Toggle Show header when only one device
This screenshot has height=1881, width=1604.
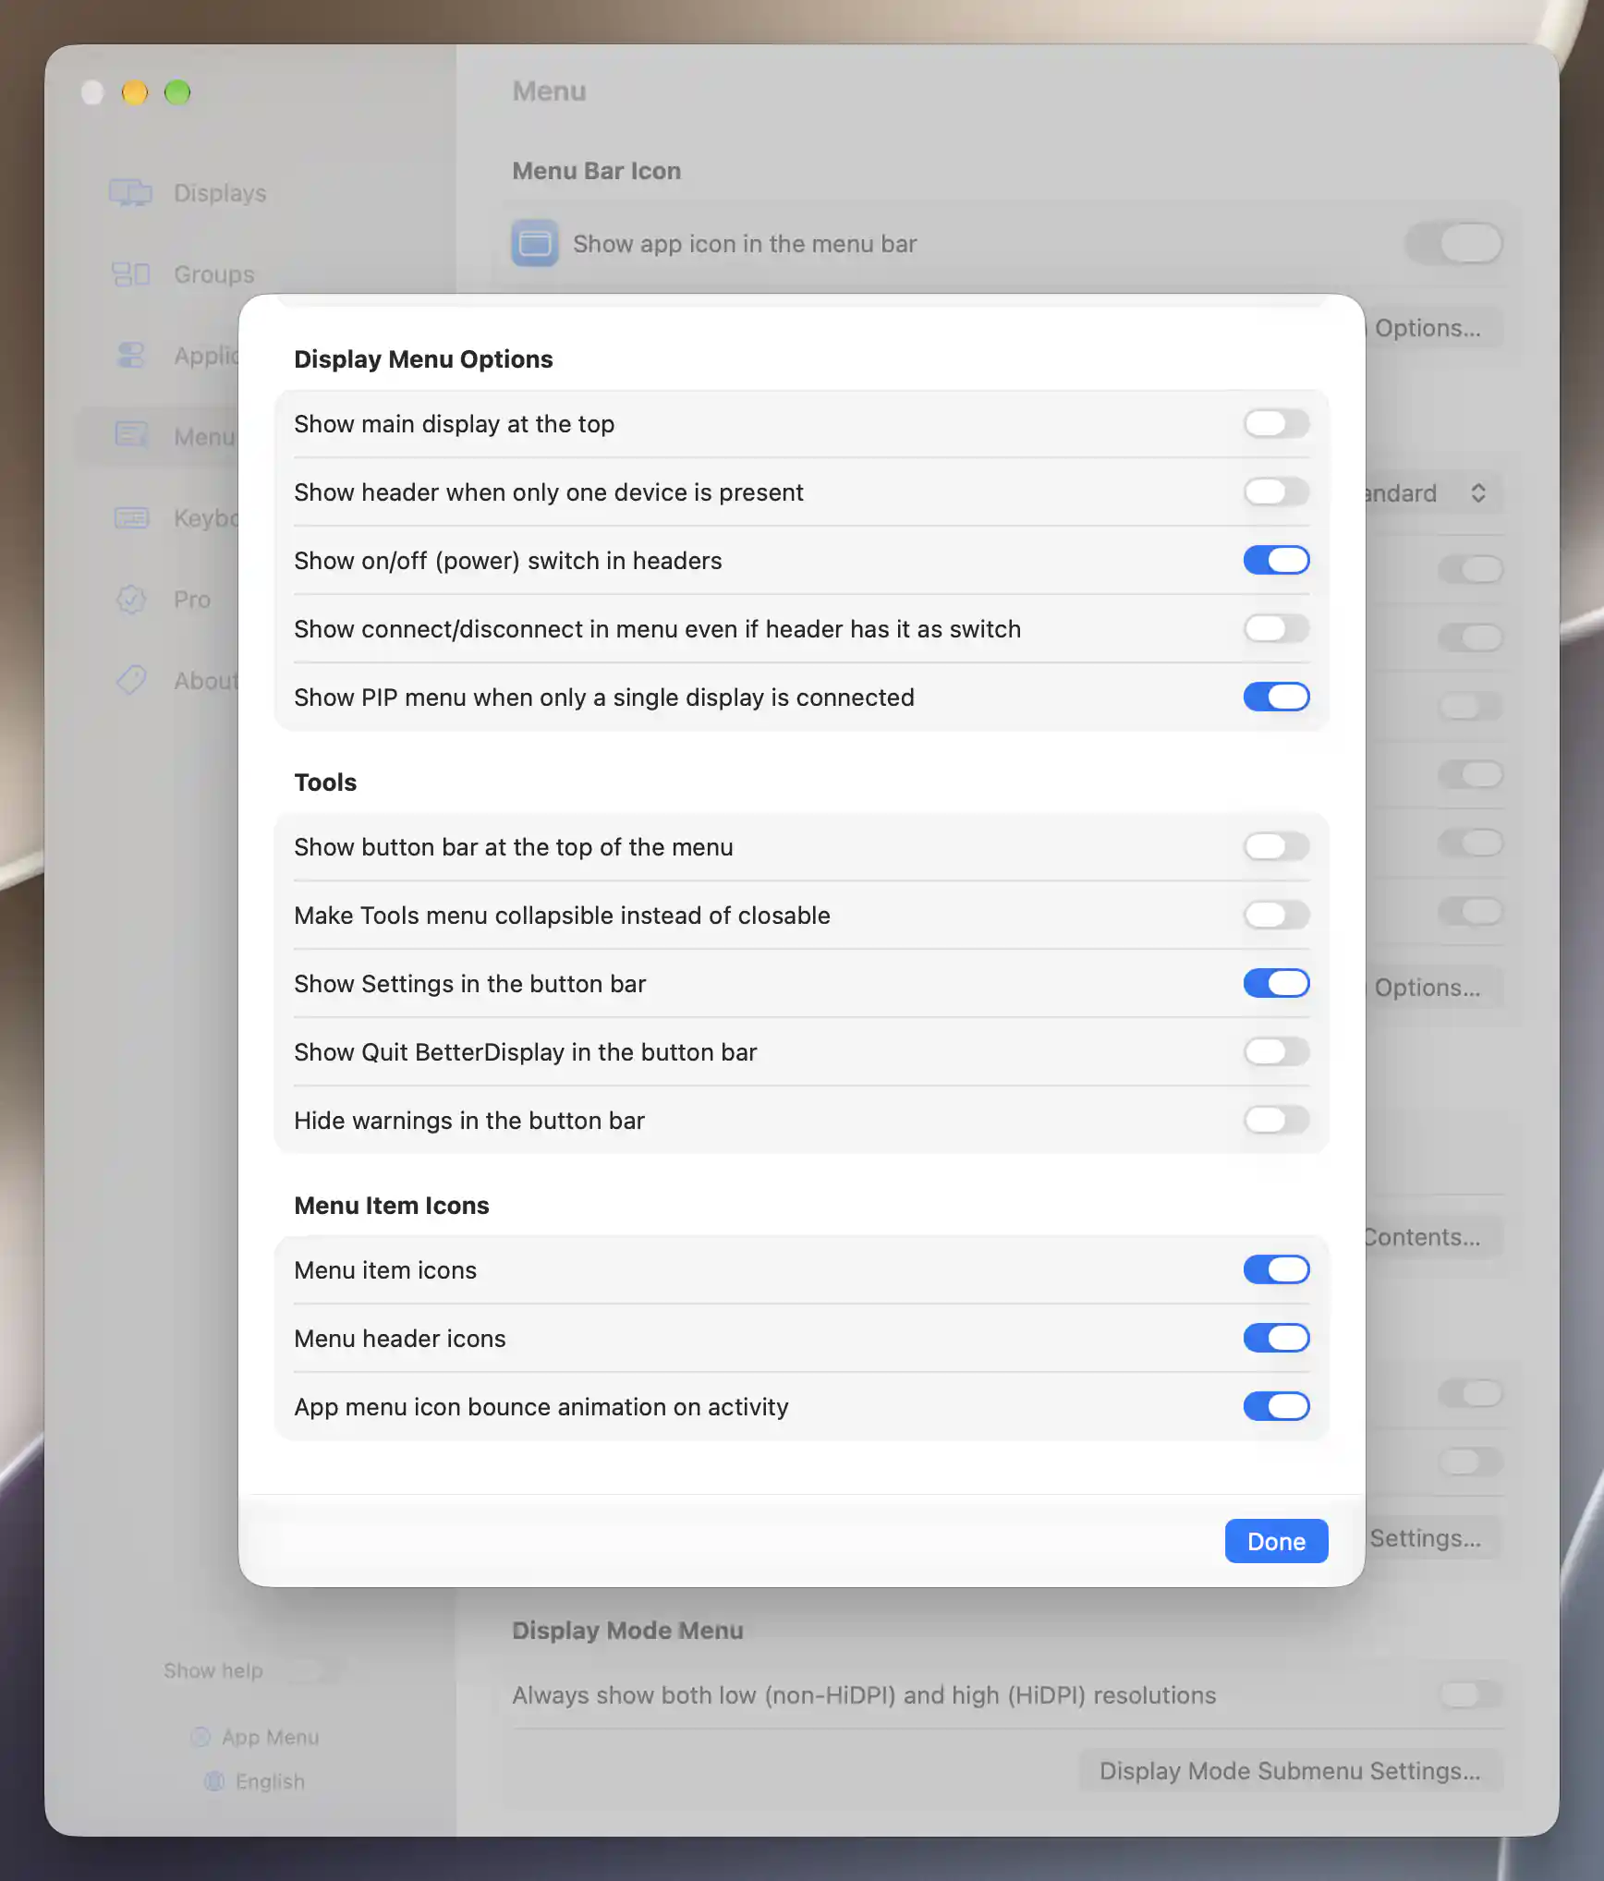(x=1276, y=492)
